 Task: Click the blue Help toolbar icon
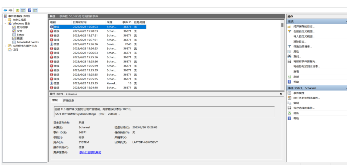[x=30, y=10]
